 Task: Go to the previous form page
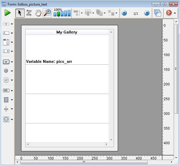124,13
